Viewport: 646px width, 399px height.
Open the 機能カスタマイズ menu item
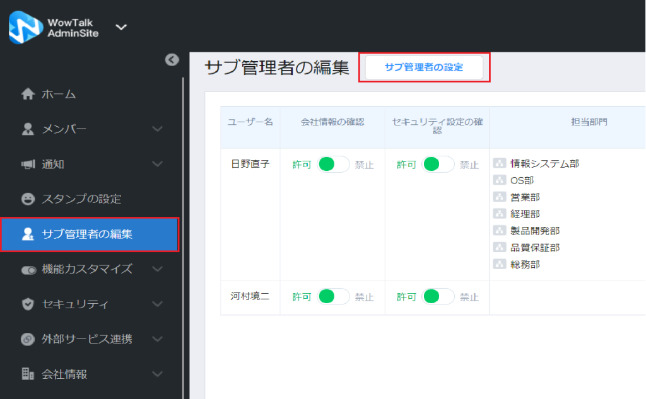click(x=91, y=269)
